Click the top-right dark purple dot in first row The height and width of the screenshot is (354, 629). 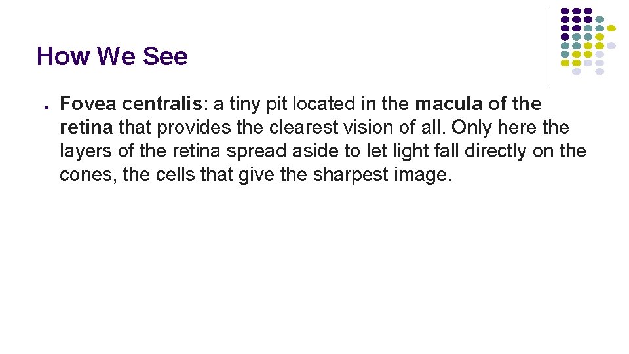click(x=588, y=11)
